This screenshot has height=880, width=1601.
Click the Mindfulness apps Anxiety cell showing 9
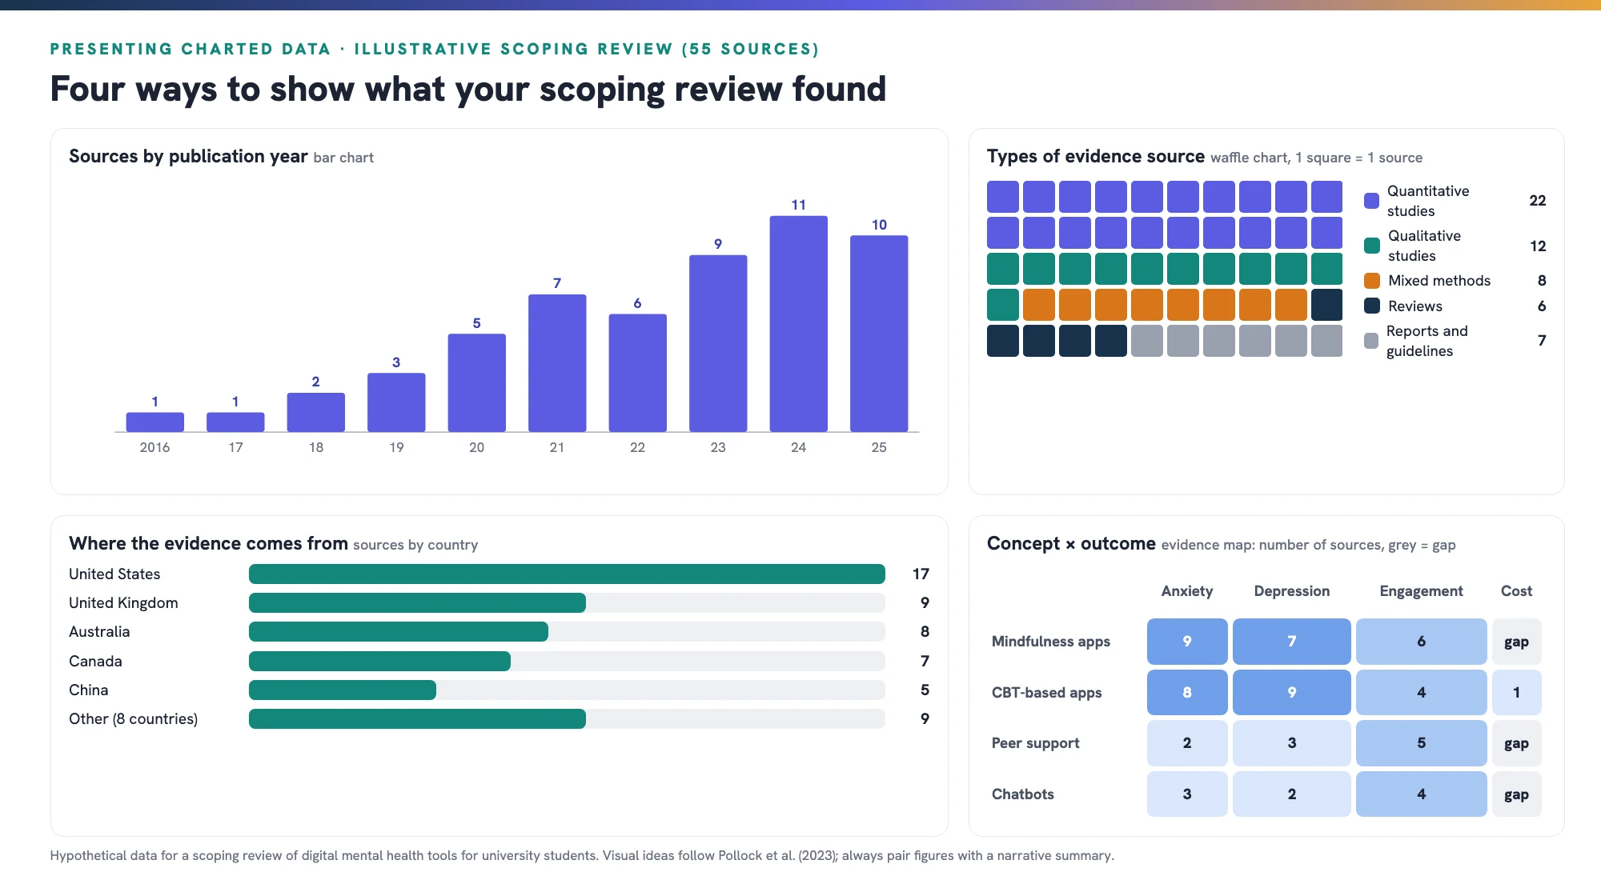(x=1187, y=642)
